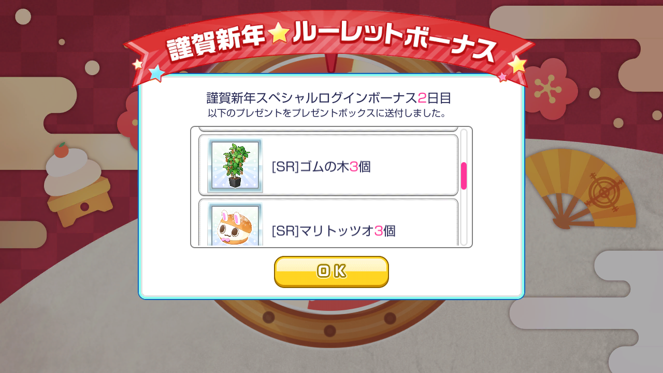Tap the golden folding fan decoration
Image resolution: width=663 pixels, height=373 pixels.
coord(580,189)
